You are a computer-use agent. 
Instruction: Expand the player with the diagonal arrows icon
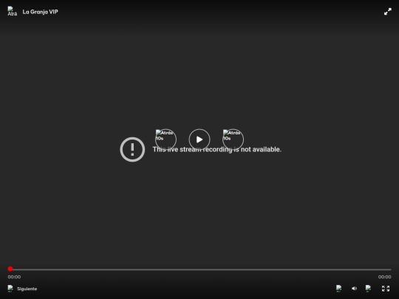[388, 12]
